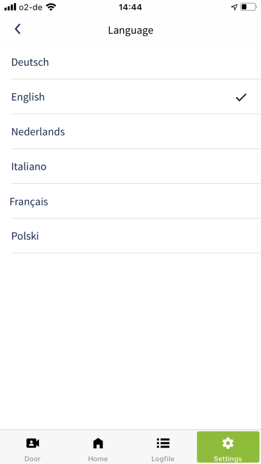The image size is (261, 464).
Task: Tap the back chevron arrow
Action: click(18, 29)
